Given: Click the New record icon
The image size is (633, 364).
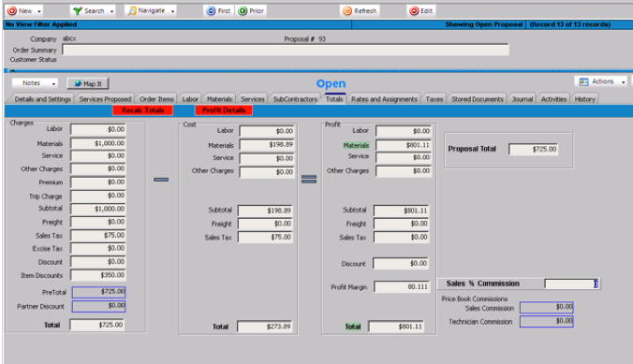Looking at the screenshot, I should pos(12,11).
